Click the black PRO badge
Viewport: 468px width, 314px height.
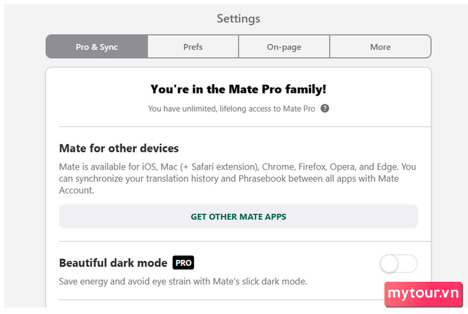pyautogui.click(x=183, y=263)
